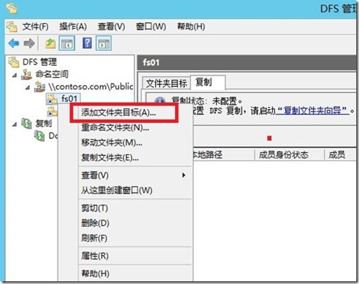Select the DFS 管理 root node icon
359x284 pixels.
pyautogui.click(x=14, y=62)
